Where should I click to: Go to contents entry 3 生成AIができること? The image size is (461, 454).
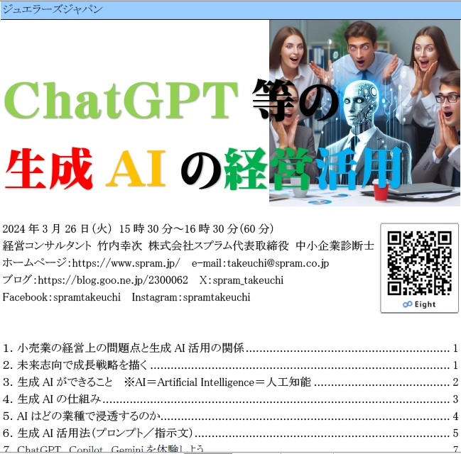[x=230, y=382]
